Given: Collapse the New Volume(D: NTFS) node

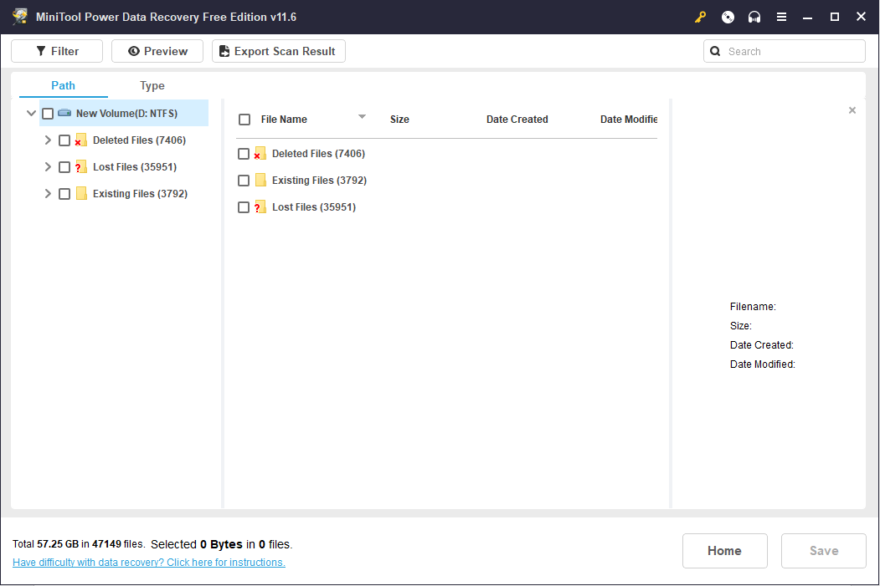Looking at the screenshot, I should (x=31, y=113).
